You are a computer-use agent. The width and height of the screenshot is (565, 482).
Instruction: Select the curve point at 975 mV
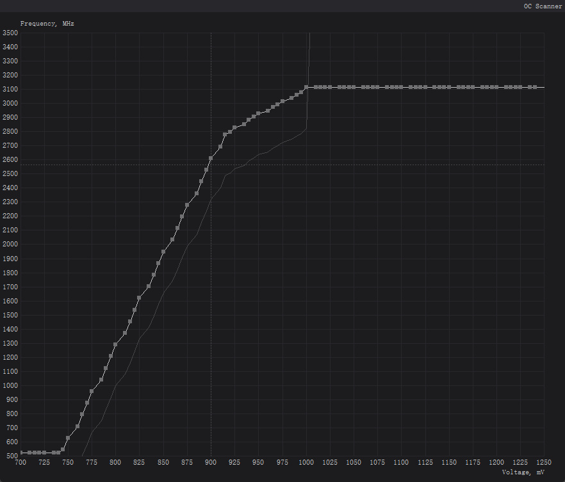click(282, 102)
